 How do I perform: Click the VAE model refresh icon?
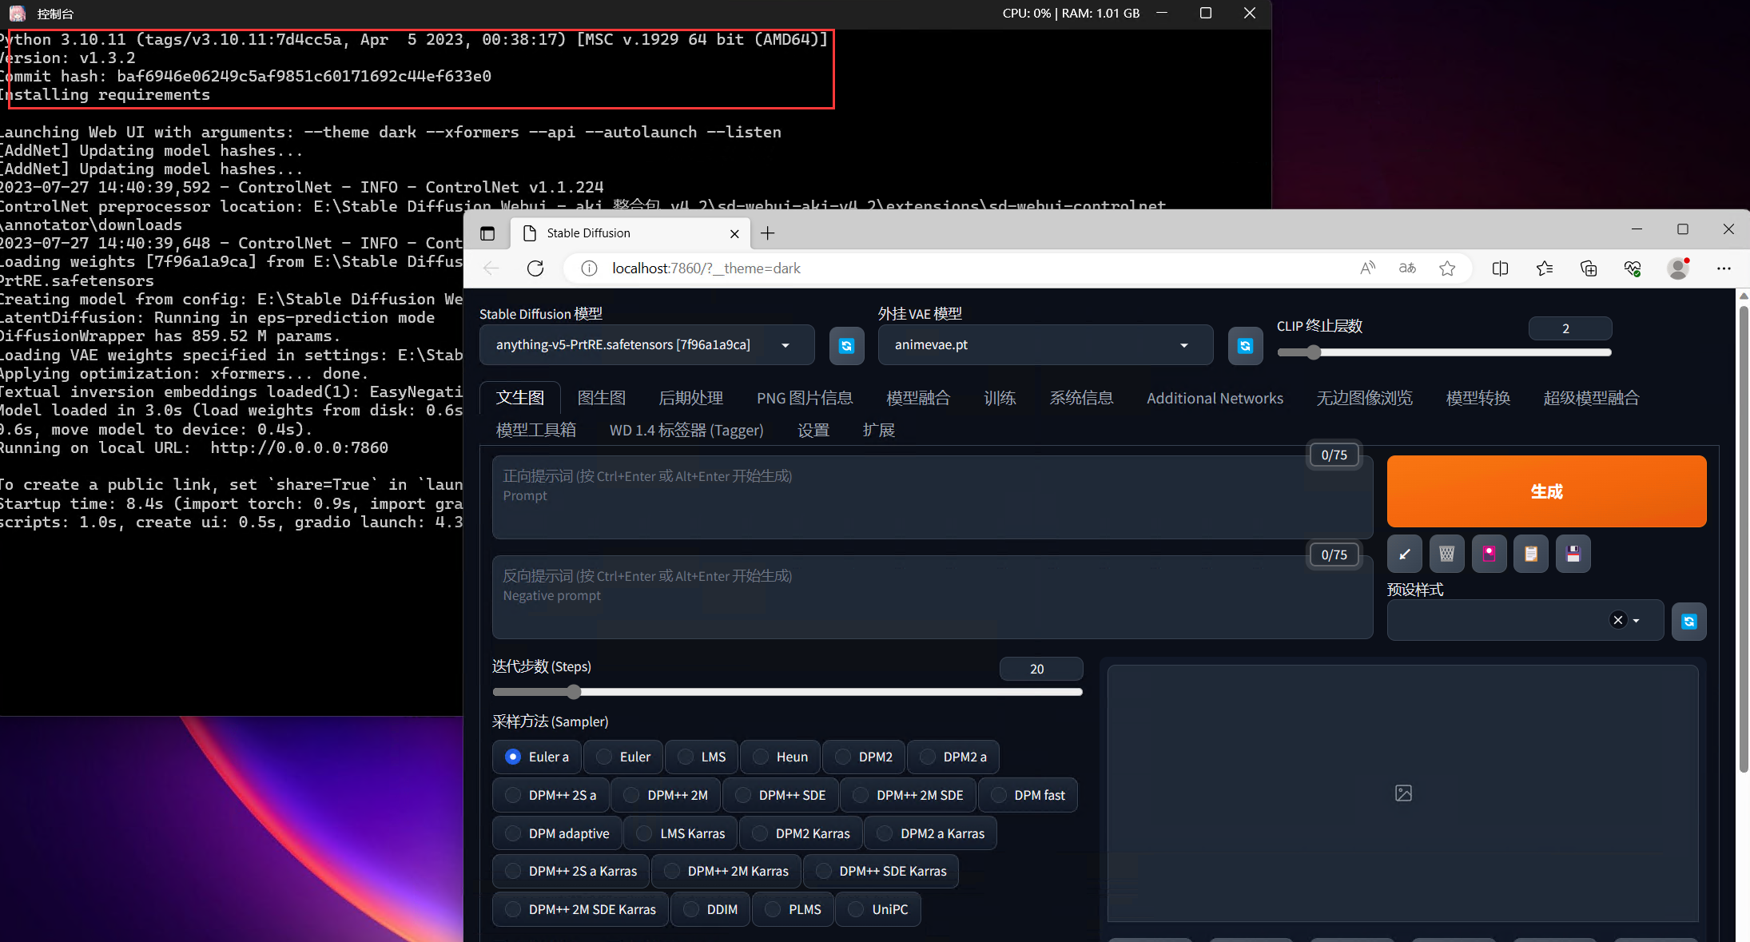[x=1246, y=344]
